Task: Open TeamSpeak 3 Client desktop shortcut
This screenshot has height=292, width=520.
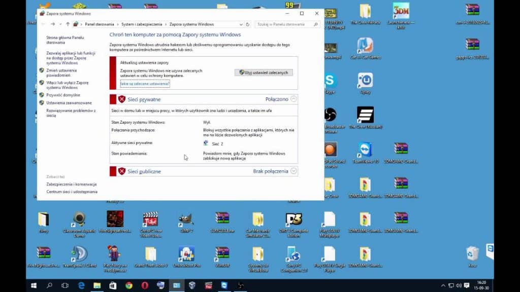Action: [79, 257]
